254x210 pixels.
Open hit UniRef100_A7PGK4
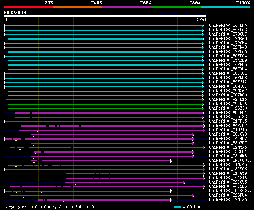(x=228, y=43)
